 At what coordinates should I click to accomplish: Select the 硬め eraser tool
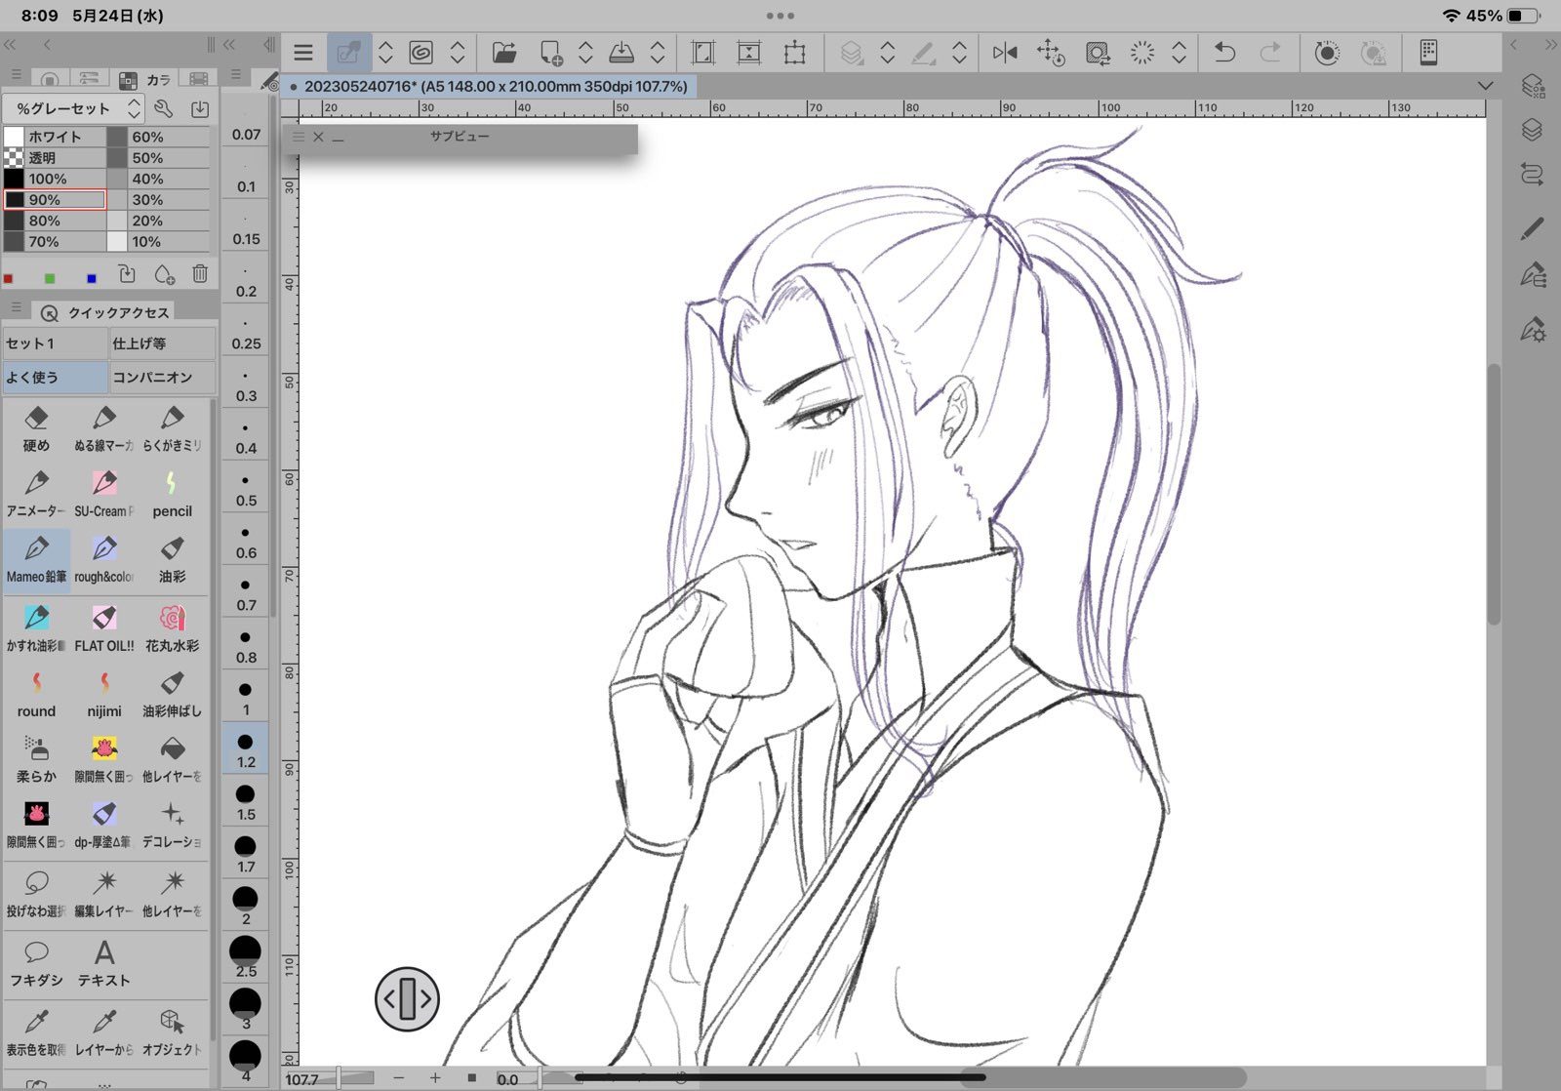(x=36, y=428)
